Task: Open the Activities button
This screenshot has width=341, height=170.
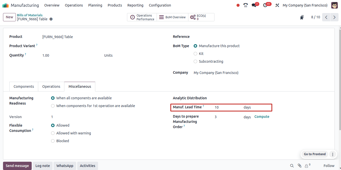Action: point(88,166)
